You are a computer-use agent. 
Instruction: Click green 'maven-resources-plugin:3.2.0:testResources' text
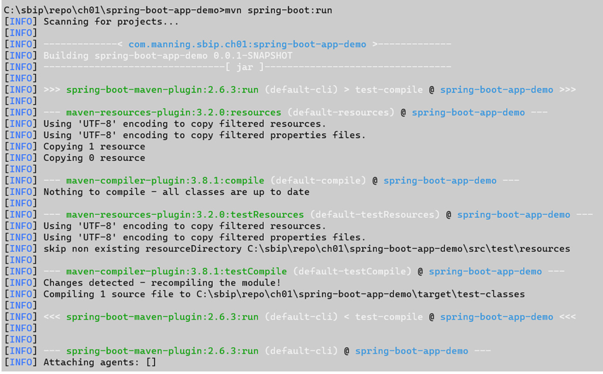(185, 215)
